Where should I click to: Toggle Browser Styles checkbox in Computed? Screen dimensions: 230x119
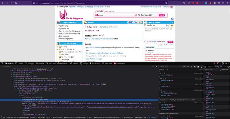click(x=221, y=70)
